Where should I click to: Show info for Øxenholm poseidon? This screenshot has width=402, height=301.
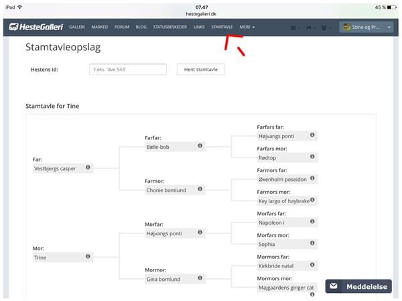312,178
